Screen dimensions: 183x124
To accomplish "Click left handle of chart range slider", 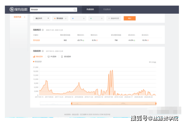I will [72, 104].
